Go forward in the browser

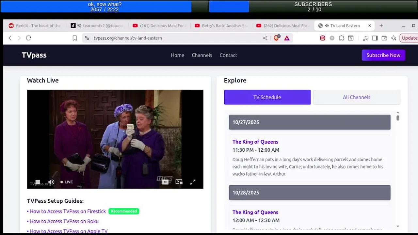coord(19,38)
